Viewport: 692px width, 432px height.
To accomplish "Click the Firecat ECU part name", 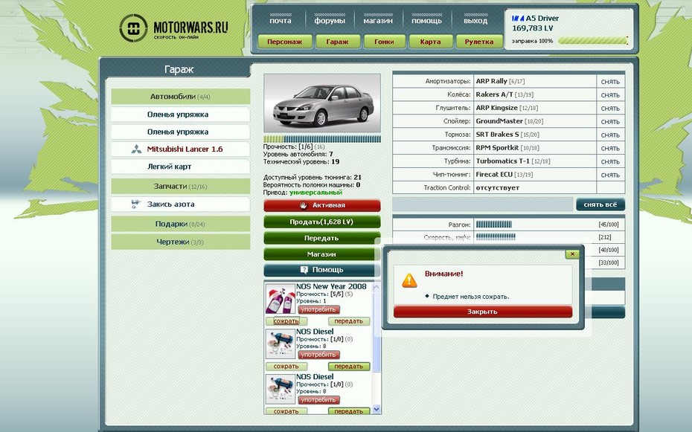I will pos(494,174).
